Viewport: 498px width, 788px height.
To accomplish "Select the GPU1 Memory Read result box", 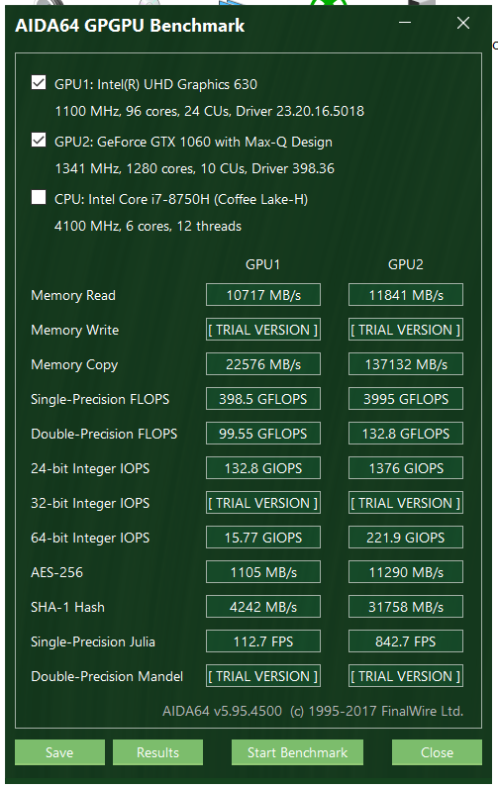I will tap(263, 295).
